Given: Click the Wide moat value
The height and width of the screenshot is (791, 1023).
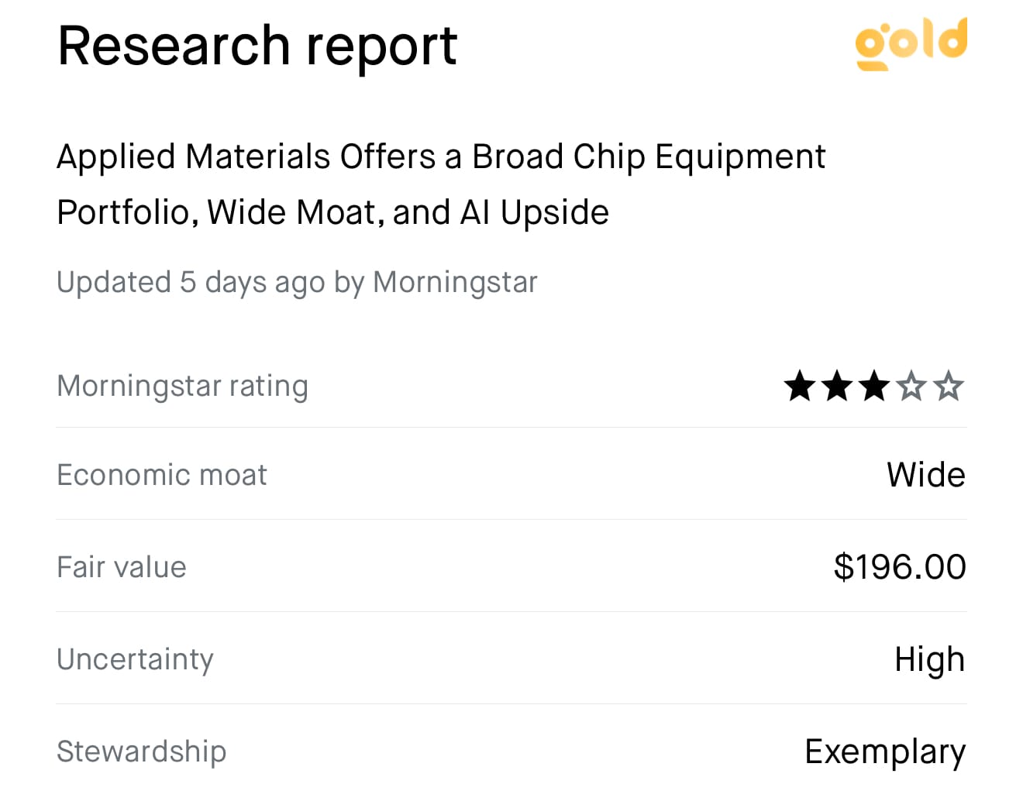Looking at the screenshot, I should tap(926, 475).
